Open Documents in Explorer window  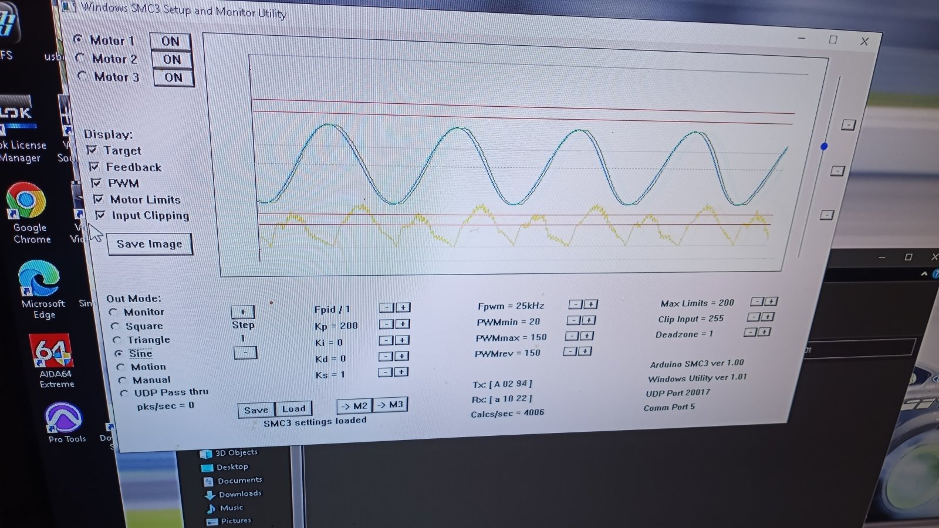[x=233, y=480]
